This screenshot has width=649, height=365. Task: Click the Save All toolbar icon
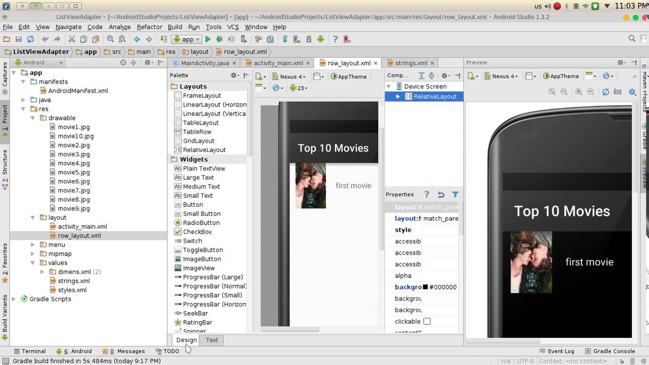(x=18, y=39)
